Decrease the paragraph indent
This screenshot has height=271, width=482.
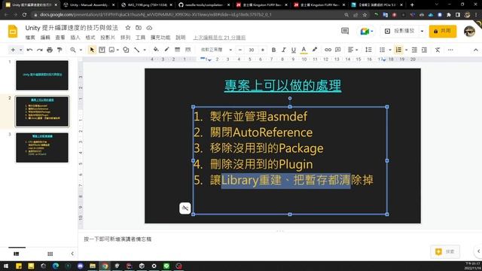pyautogui.click(x=414, y=50)
